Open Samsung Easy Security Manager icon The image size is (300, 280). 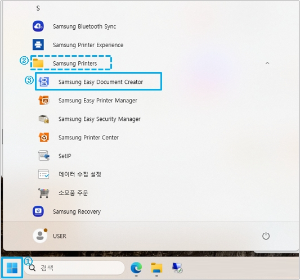point(44,119)
